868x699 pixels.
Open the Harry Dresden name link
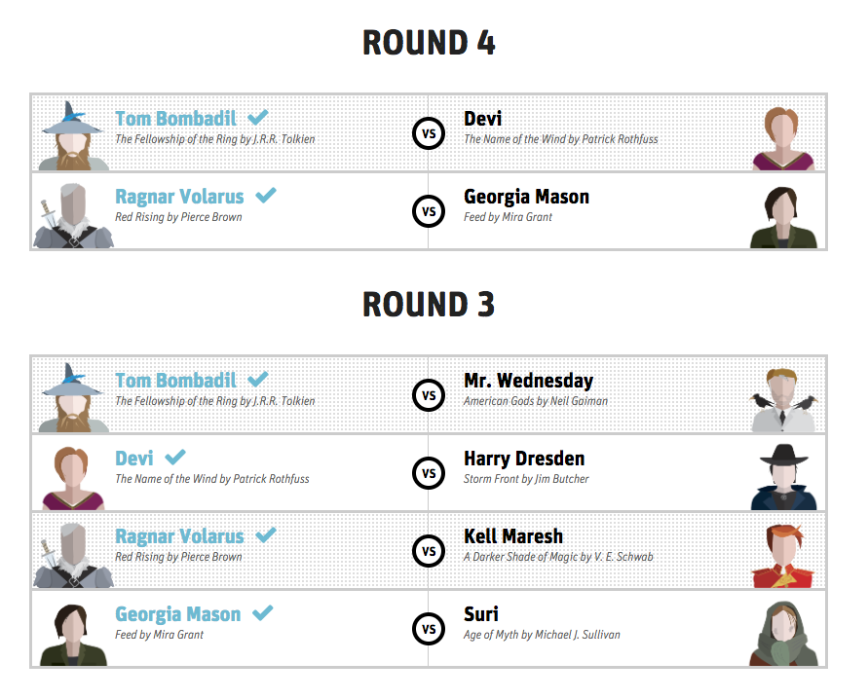pos(524,459)
